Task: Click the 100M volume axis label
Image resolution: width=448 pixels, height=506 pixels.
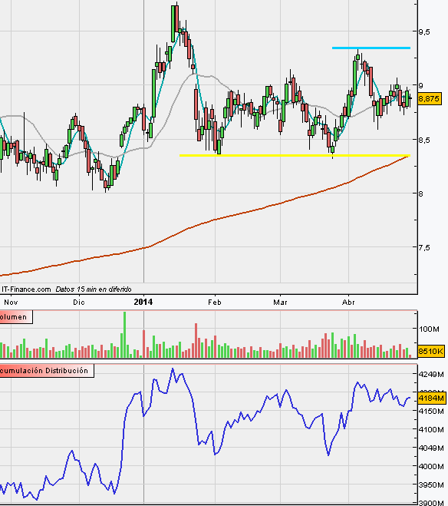Action: pos(429,329)
